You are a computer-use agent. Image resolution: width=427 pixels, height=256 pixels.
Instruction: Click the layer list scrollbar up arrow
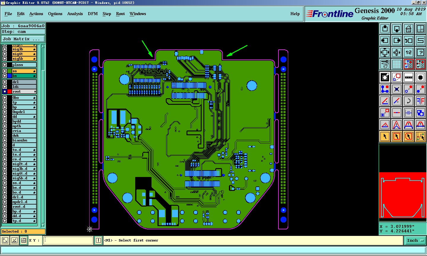pyautogui.click(x=43, y=46)
